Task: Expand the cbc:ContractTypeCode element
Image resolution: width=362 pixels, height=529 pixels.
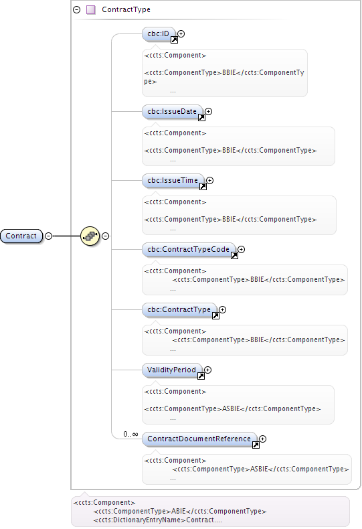Action: coord(242,249)
